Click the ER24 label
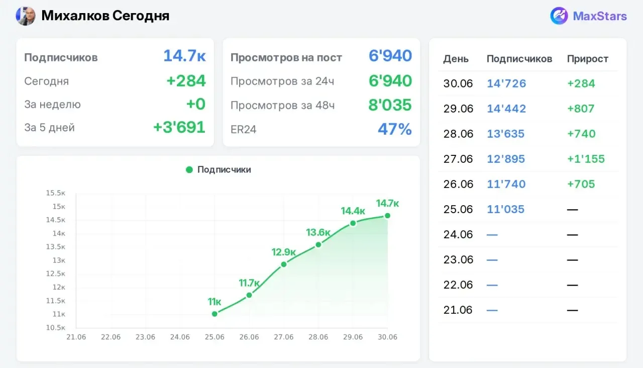The image size is (643, 368). click(244, 130)
